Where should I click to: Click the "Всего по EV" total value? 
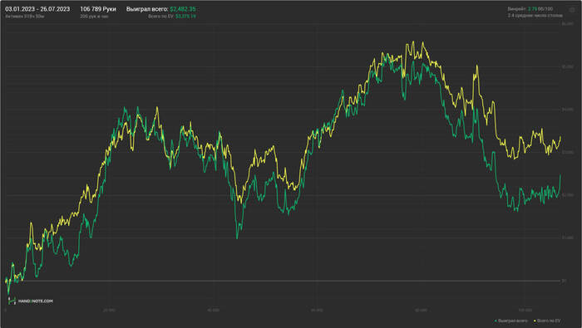(185, 17)
